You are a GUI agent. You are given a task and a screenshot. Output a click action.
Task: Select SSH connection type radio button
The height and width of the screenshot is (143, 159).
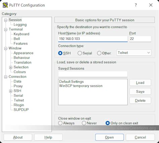60,53
